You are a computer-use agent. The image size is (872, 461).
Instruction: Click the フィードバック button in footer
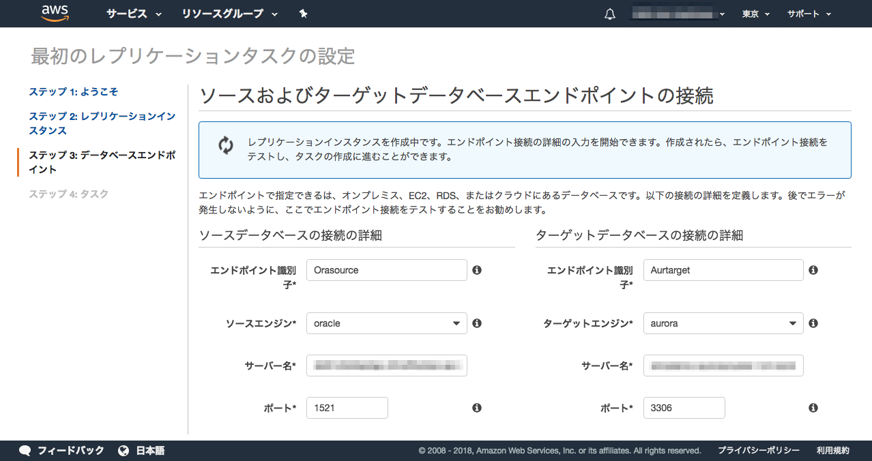62,450
